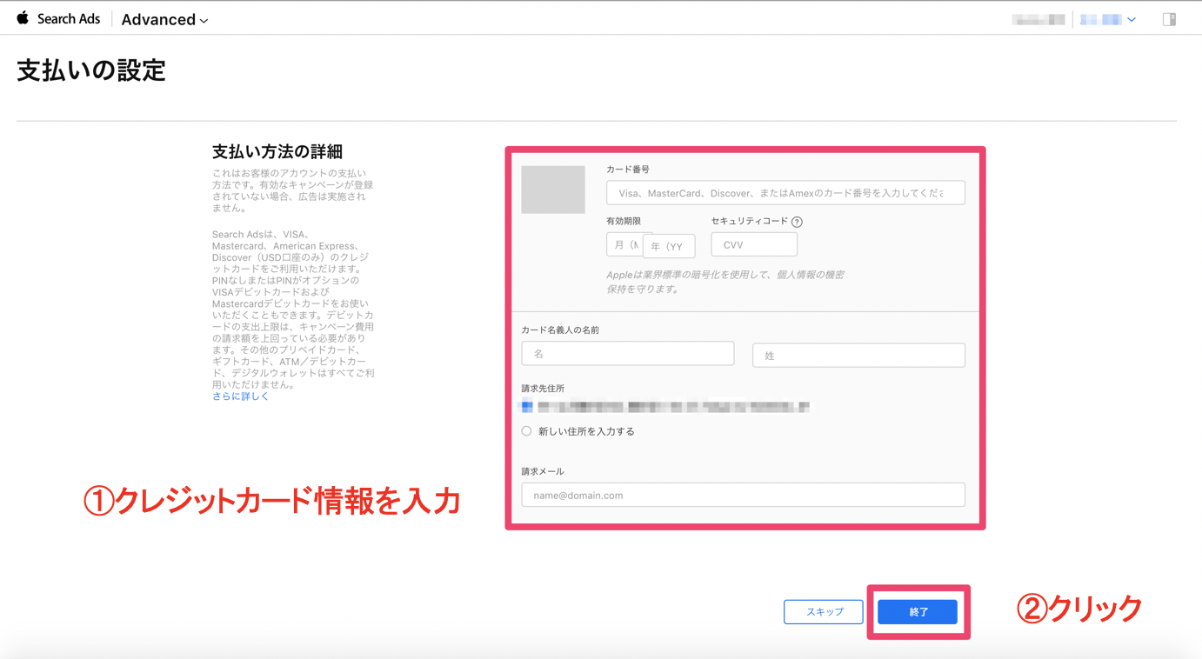This screenshot has height=659, width=1202.
Task: Click the first name 名 field
Action: point(627,354)
